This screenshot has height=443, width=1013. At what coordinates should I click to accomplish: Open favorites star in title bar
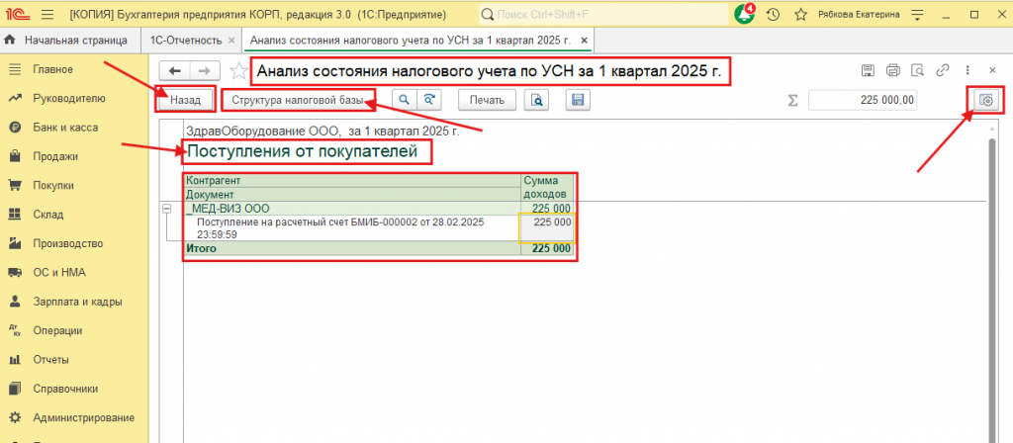click(x=800, y=14)
